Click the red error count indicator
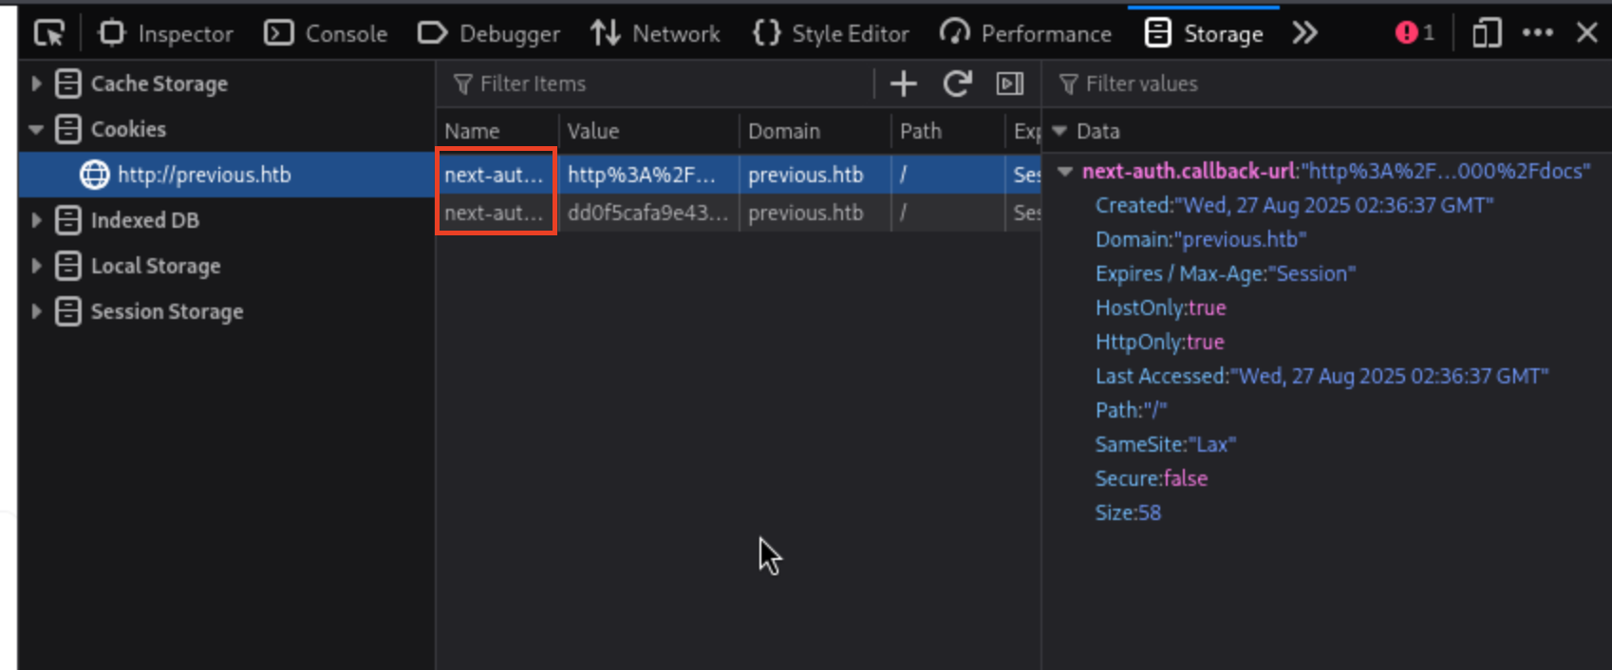This screenshot has width=1612, height=670. pyautogui.click(x=1414, y=34)
